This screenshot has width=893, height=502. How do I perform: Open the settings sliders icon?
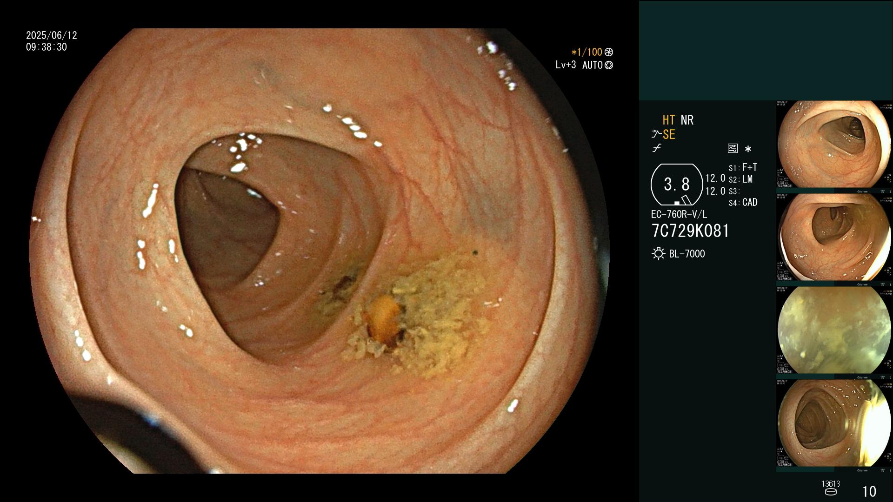coord(733,149)
